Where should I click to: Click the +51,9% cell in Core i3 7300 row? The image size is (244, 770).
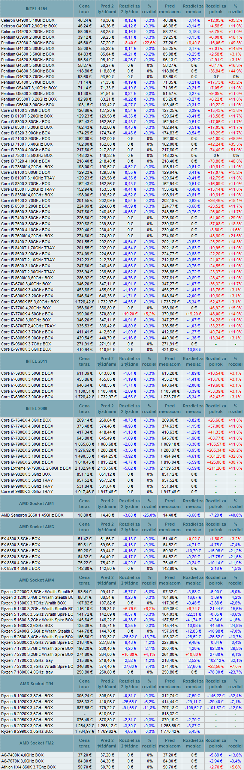click(235, 150)
